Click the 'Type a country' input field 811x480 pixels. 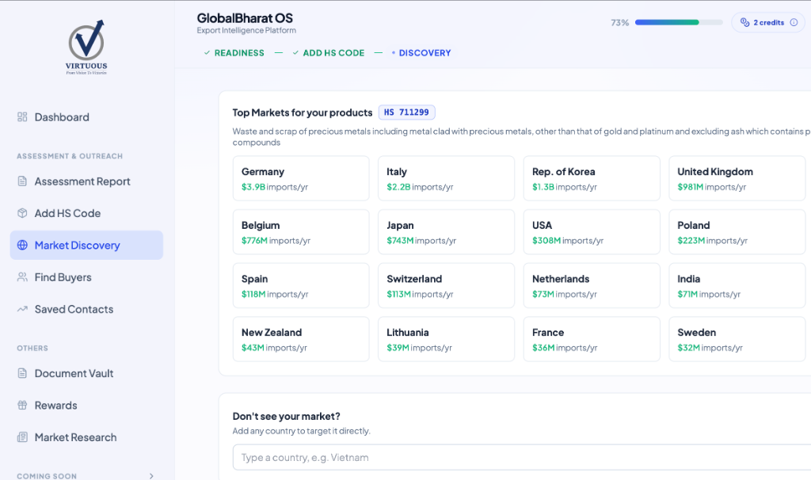pos(522,457)
